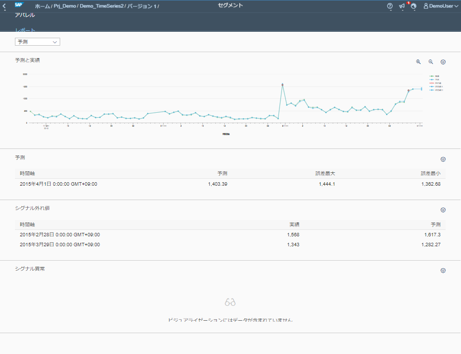Zoom out on the 予測と実績 chart

[431, 62]
